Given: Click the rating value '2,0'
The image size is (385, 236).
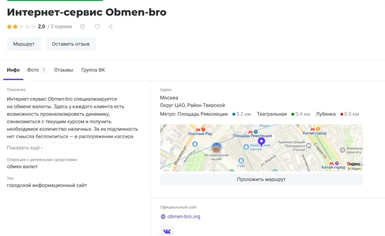Looking at the screenshot, I should tap(41, 27).
